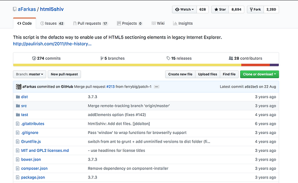Viewport: 298px width, 183px height.
Task: Open the .gitignore file
Action: pyautogui.click(x=30, y=133)
